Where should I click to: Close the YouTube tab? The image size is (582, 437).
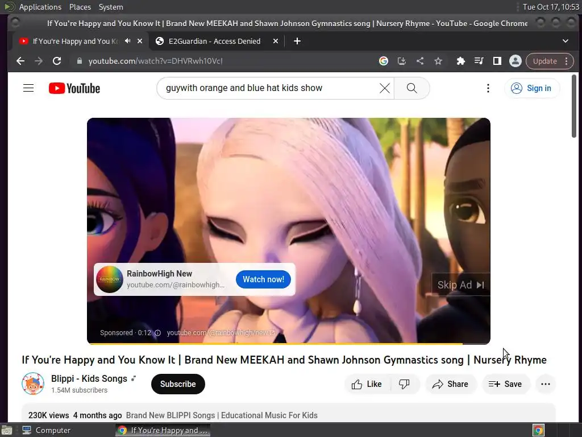[140, 41]
